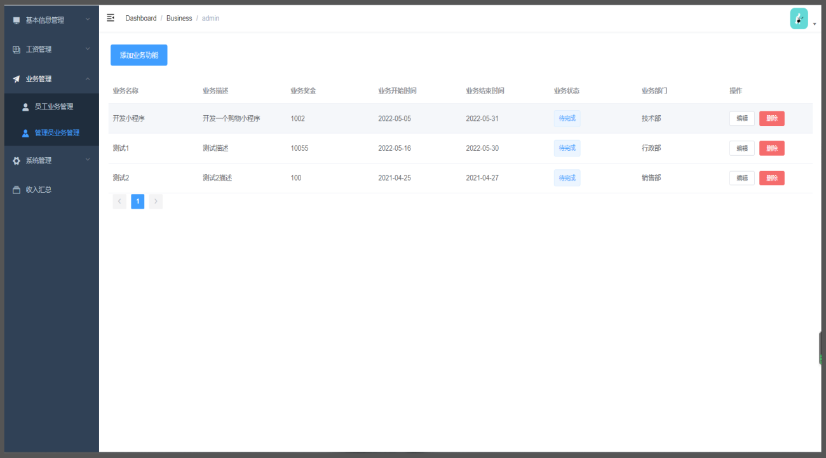Click the gear icon beside 系统管理

coord(17,161)
